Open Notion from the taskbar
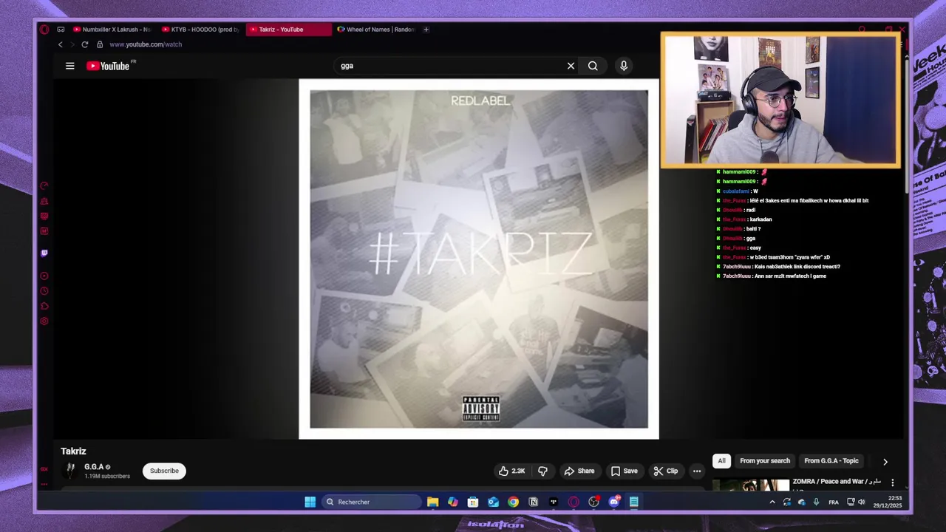Image resolution: width=946 pixels, height=532 pixels. pos(533,502)
